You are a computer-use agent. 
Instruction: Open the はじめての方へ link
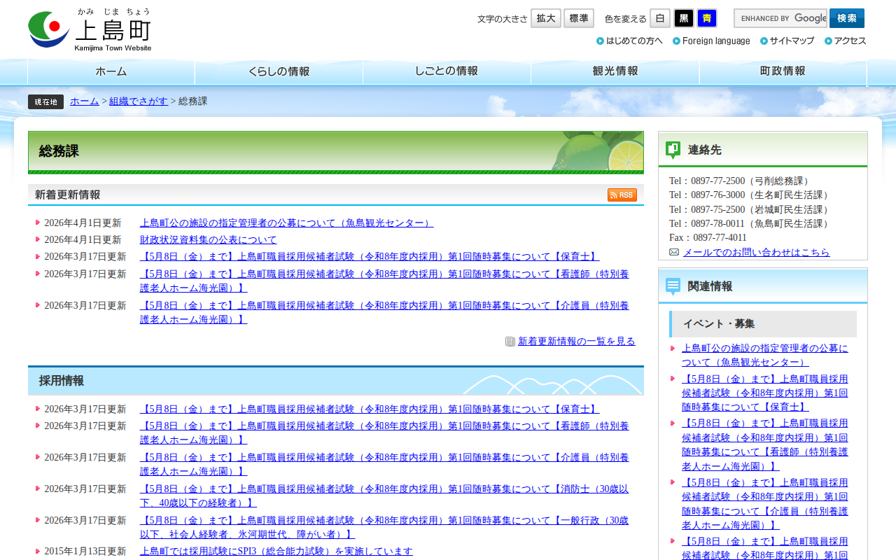pos(629,41)
